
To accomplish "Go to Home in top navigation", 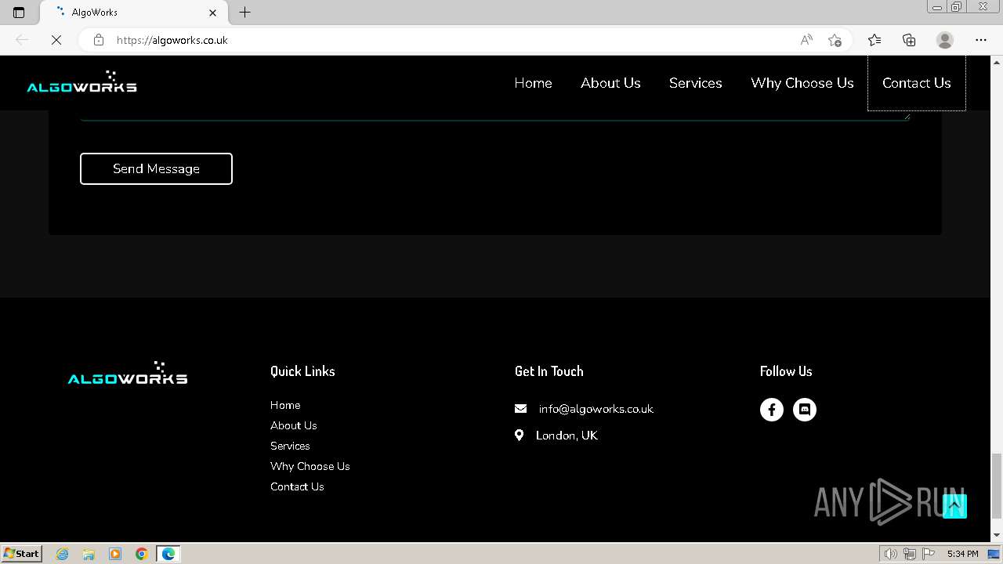I will (533, 83).
